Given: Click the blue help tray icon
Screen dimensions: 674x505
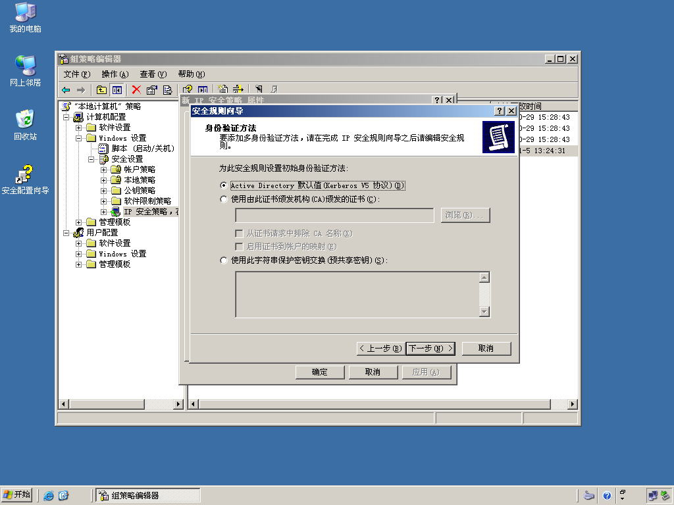Looking at the screenshot, I should pos(607,496).
